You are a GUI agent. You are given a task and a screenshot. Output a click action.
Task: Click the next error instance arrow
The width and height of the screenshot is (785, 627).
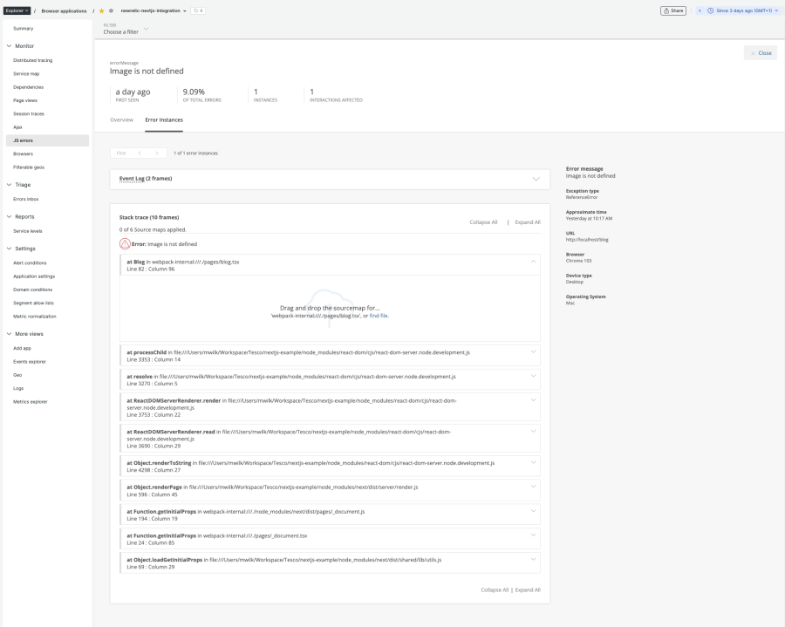pyautogui.click(x=157, y=153)
